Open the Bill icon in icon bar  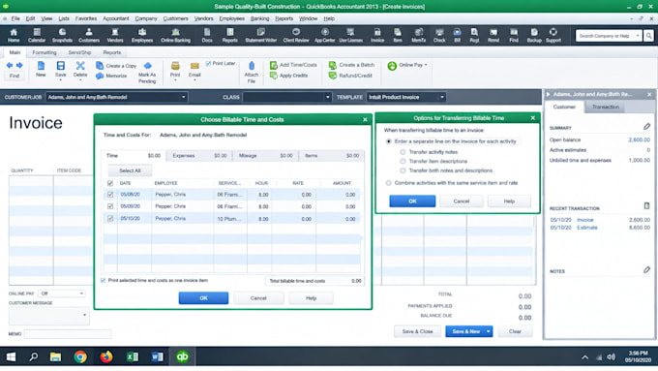tap(458, 35)
